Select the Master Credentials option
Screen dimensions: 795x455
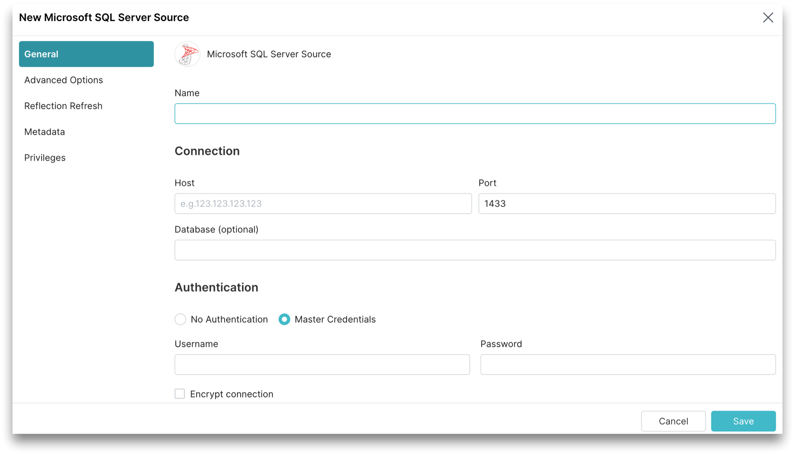284,319
